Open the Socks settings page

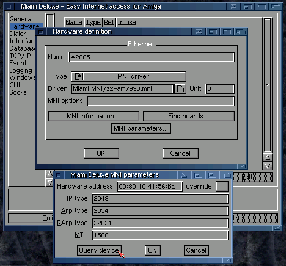point(18,92)
